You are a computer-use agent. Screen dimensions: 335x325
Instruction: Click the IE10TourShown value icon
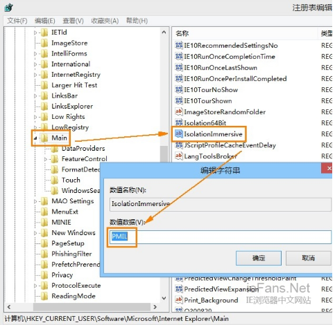179,101
